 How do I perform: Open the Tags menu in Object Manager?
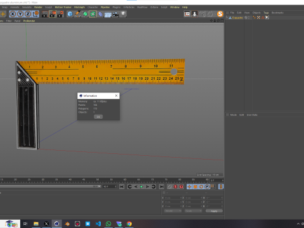(266, 13)
